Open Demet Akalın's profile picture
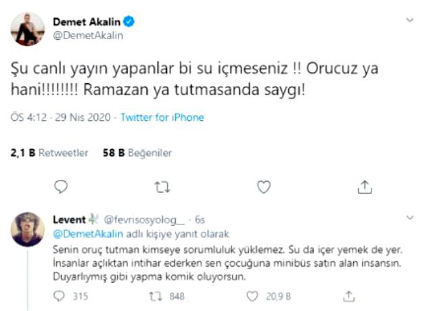The height and width of the screenshot is (311, 433). (x=28, y=30)
